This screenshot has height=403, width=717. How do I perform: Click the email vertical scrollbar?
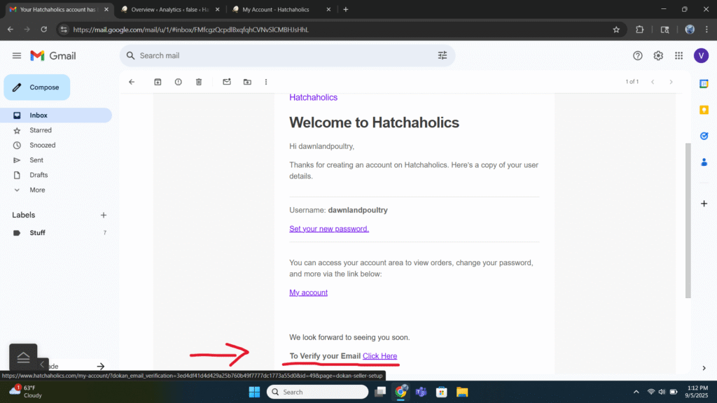[688, 220]
